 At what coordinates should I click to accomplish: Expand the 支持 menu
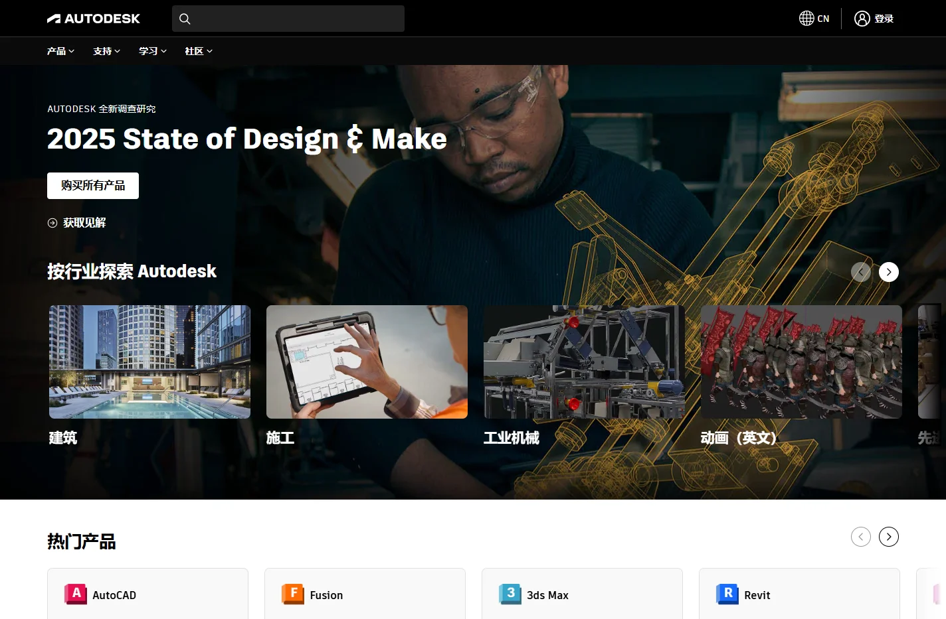(106, 51)
